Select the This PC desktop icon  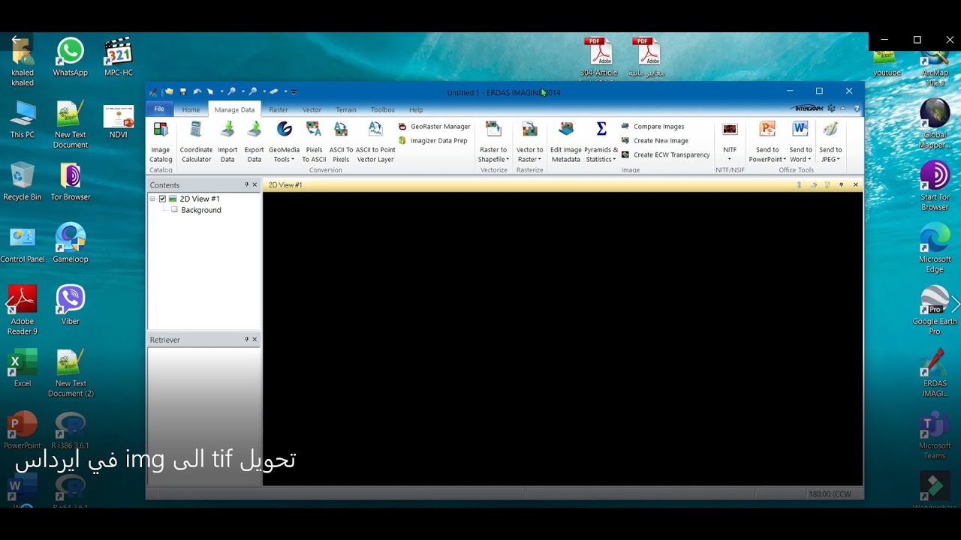point(23,119)
